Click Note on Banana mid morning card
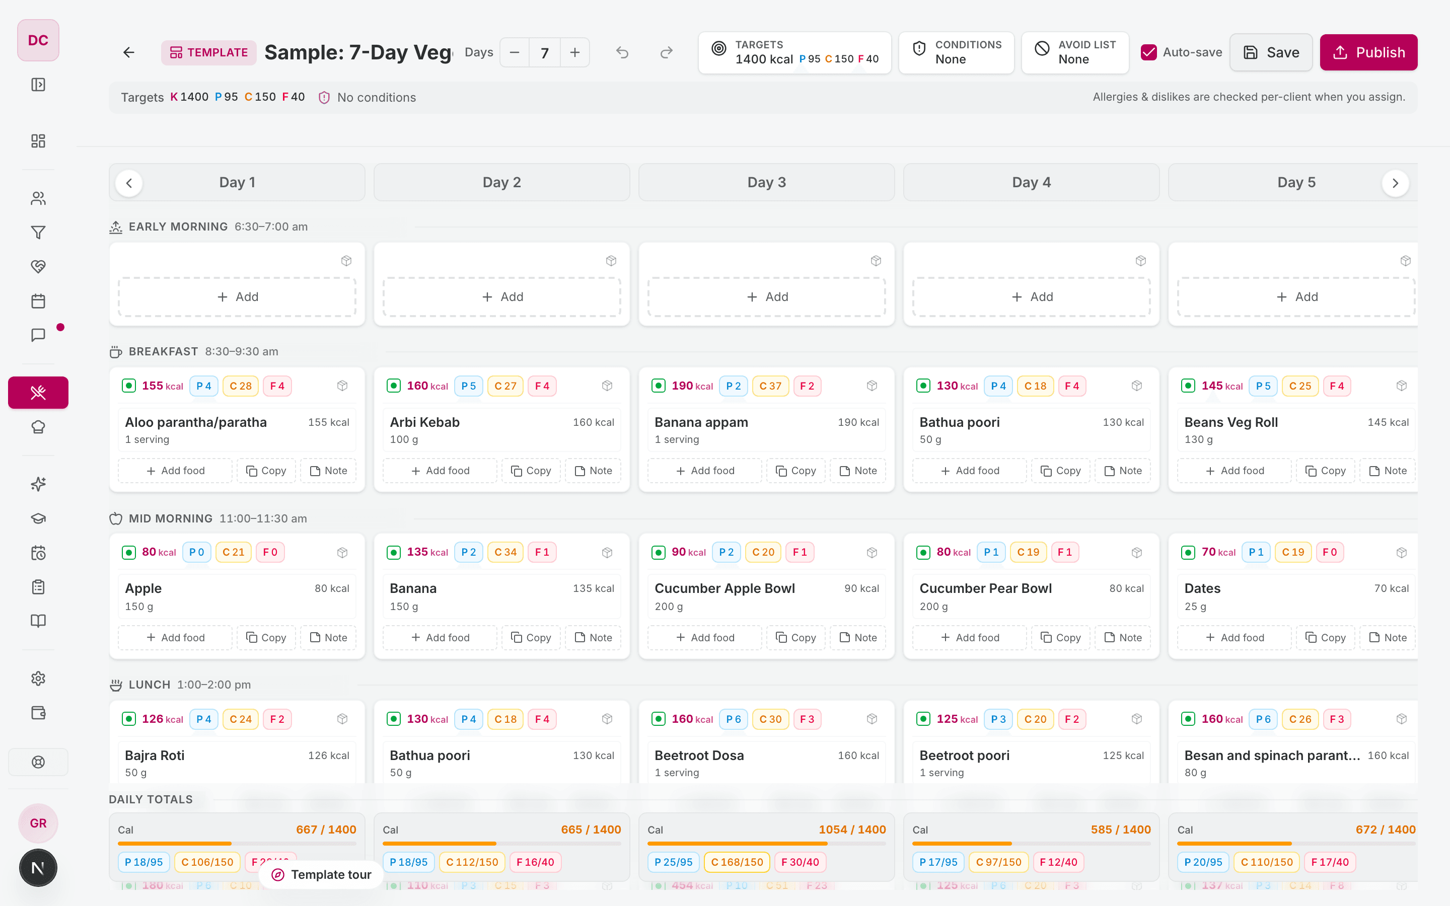1450x906 pixels. point(593,638)
